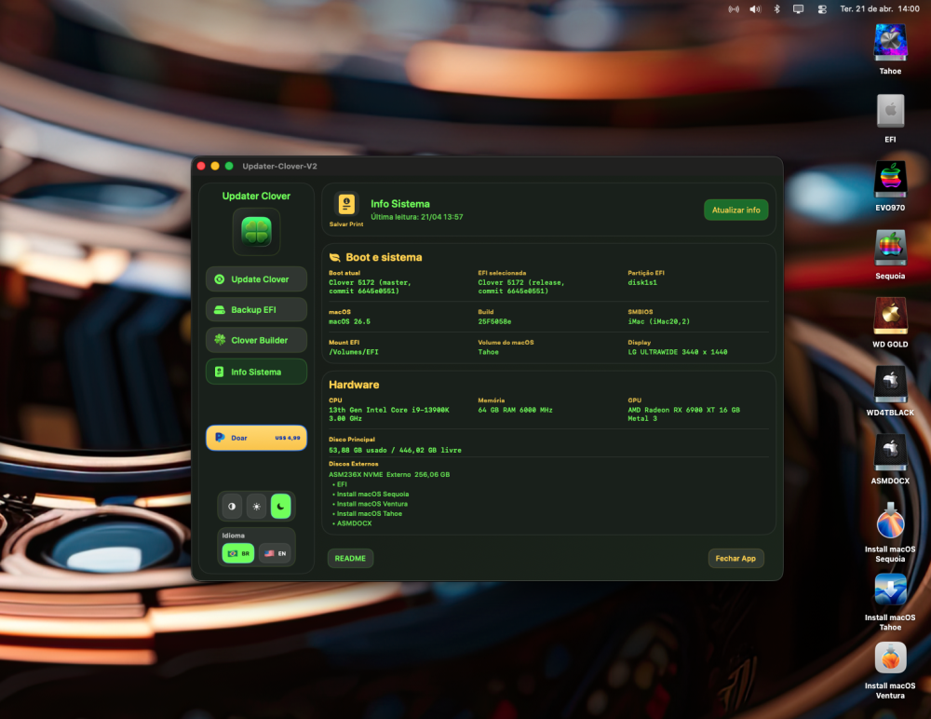
Task: Select the auto contrast theme mode
Action: [x=232, y=507]
